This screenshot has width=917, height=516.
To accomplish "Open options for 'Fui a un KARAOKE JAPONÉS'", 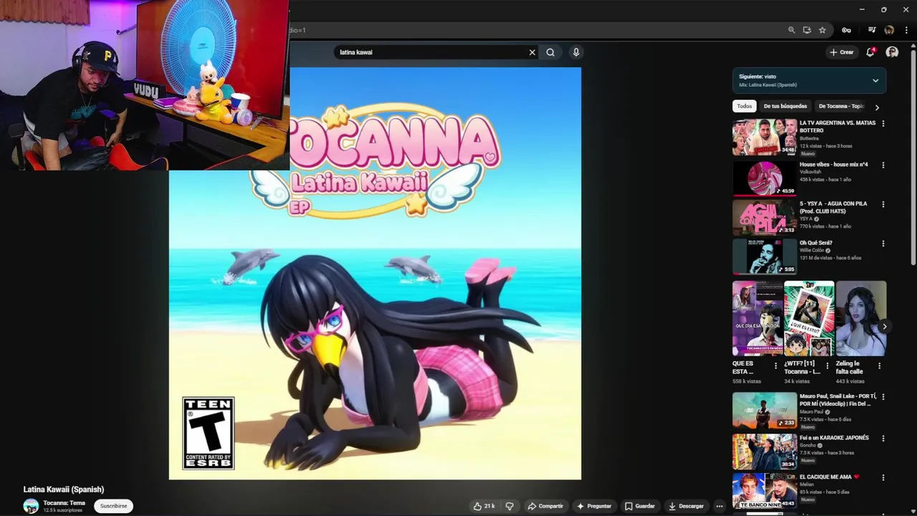I will (x=883, y=439).
